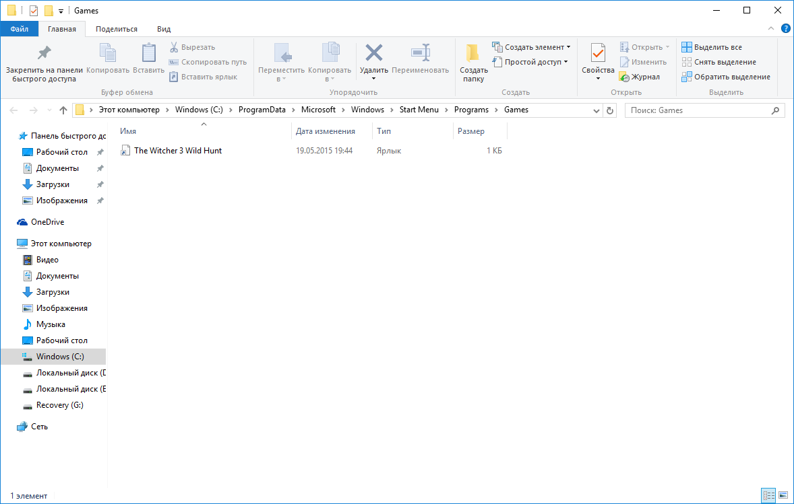Click Pin to Quick Access (Закрепить на панели) icon
Viewport: 794px width, 504px height.
coord(44,53)
